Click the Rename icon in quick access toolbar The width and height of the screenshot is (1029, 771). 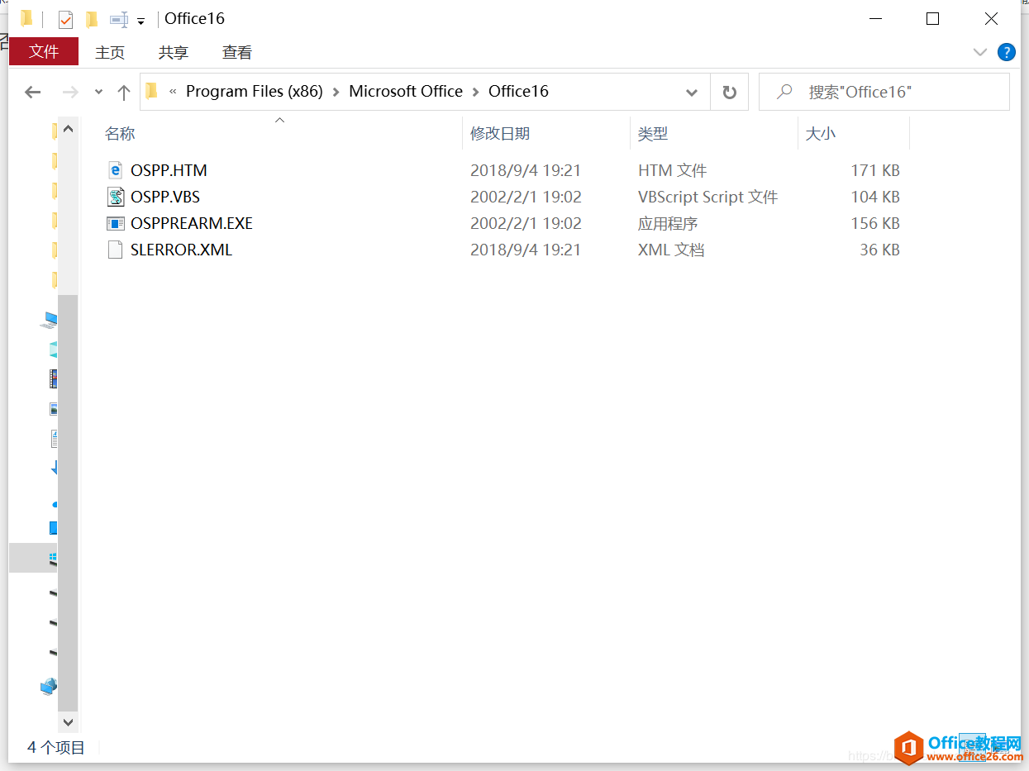pyautogui.click(x=119, y=19)
